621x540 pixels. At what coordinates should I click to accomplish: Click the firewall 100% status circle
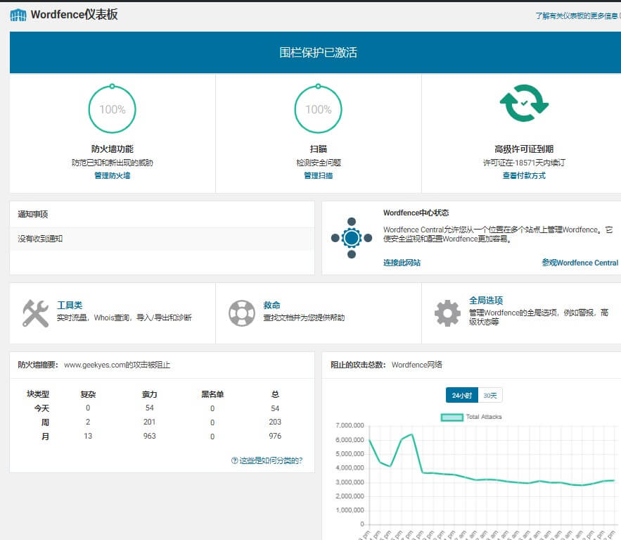pyautogui.click(x=112, y=109)
